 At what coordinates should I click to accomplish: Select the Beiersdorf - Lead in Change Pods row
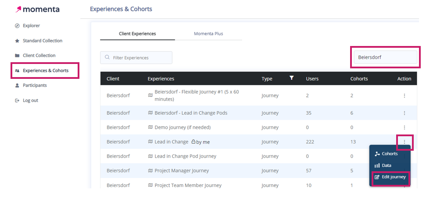click(x=259, y=113)
